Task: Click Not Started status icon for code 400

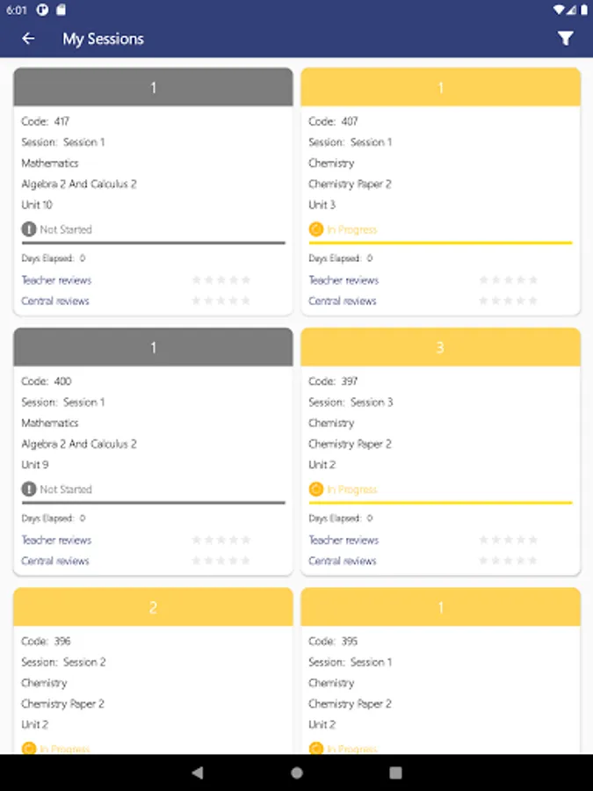Action: tap(29, 490)
